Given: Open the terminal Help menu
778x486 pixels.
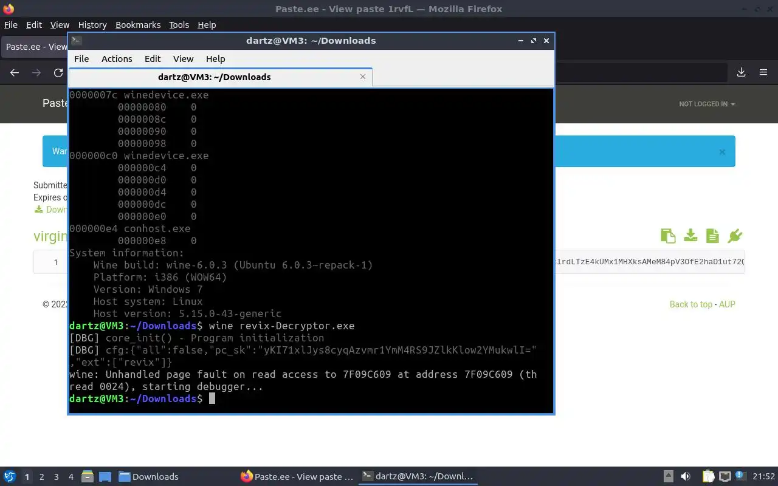Looking at the screenshot, I should [x=215, y=58].
